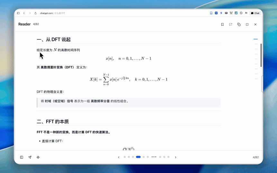The width and height of the screenshot is (277, 173).
Task: Bookmark this Reader page
Action: coord(222,24)
